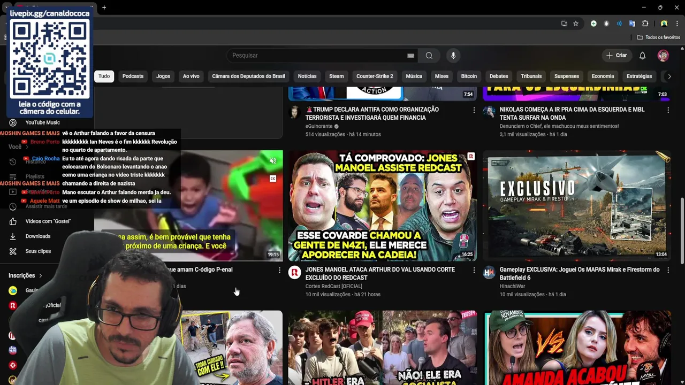Open HinachiWar channel link
Viewport: 685px width, 385px height.
513,286
